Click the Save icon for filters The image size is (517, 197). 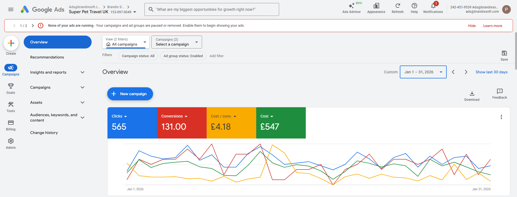pos(504,56)
